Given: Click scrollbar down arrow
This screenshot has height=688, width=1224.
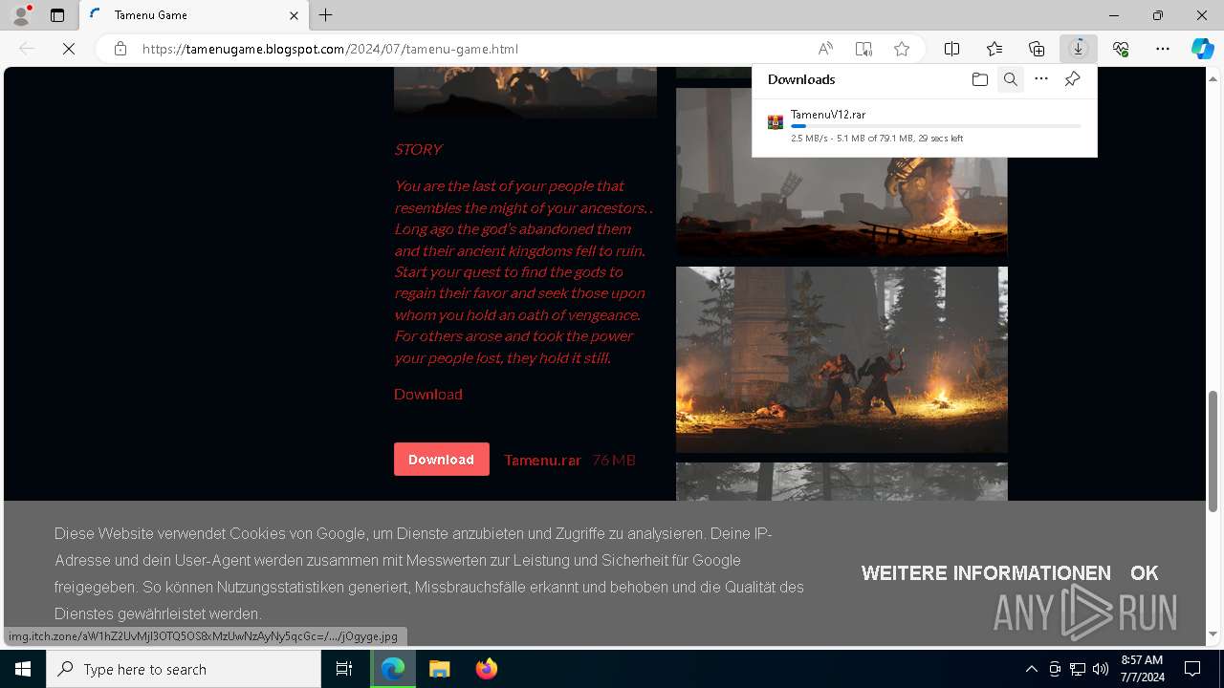Looking at the screenshot, I should (1213, 634).
